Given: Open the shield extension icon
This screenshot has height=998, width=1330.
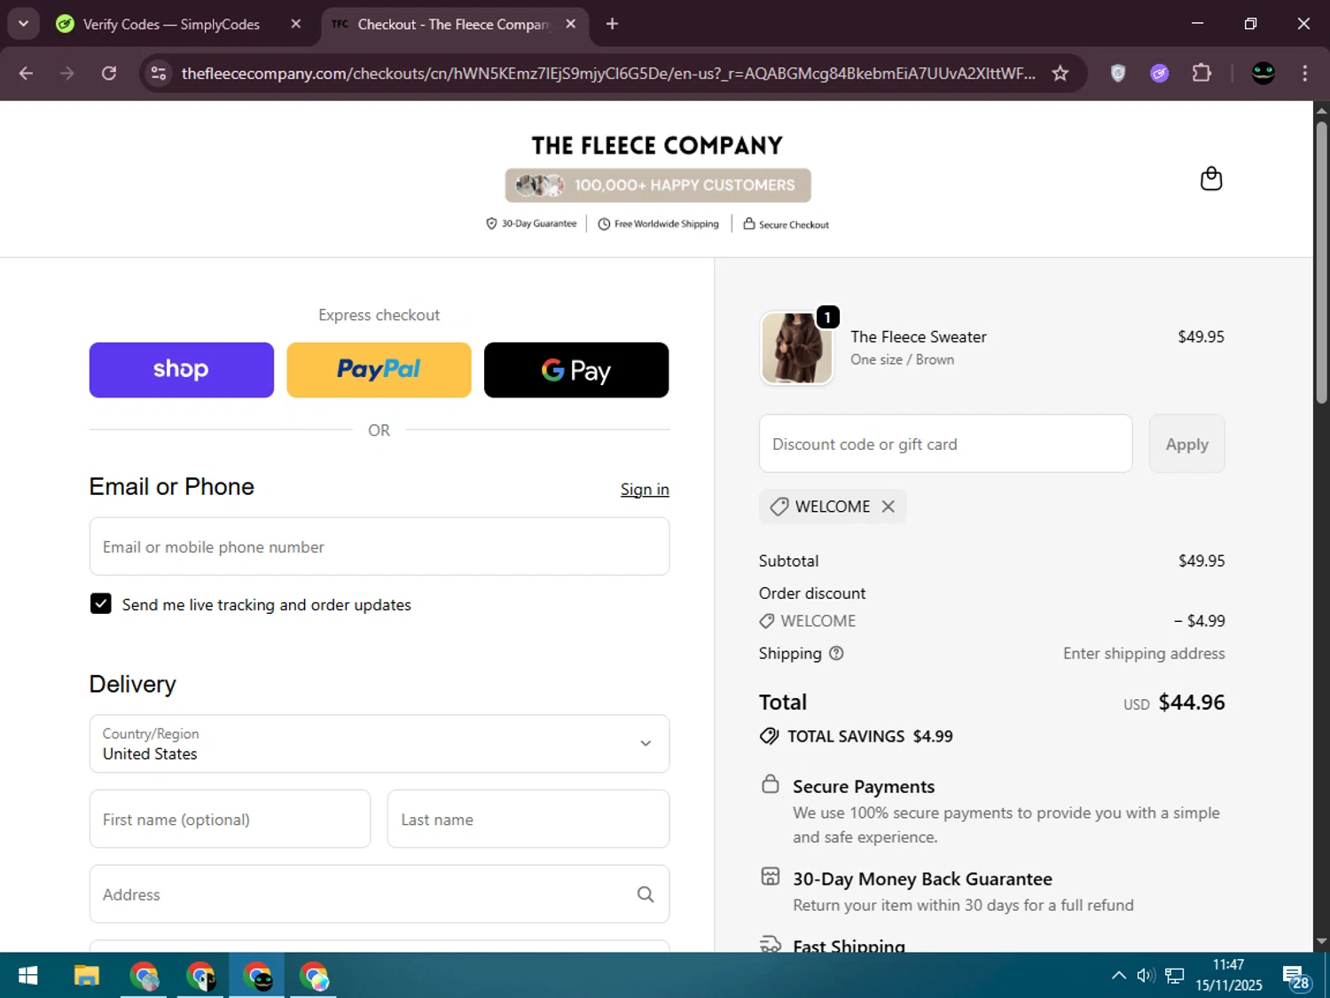Looking at the screenshot, I should (x=1118, y=74).
